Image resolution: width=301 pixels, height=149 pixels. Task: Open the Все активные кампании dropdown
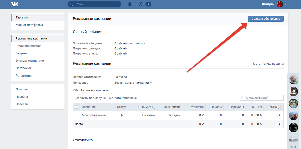(133, 83)
